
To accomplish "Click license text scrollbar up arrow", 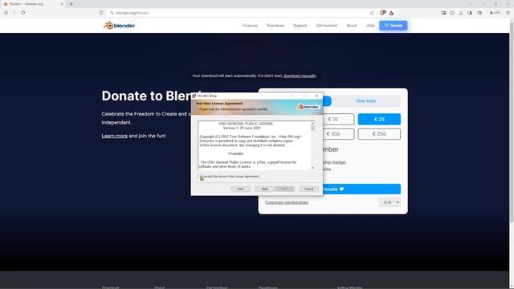I will (x=312, y=123).
